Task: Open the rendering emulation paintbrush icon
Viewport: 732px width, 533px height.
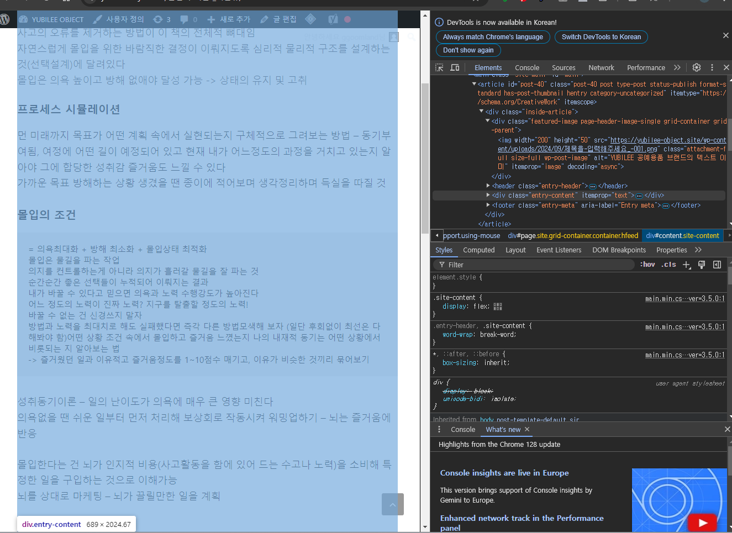Action: (702, 265)
